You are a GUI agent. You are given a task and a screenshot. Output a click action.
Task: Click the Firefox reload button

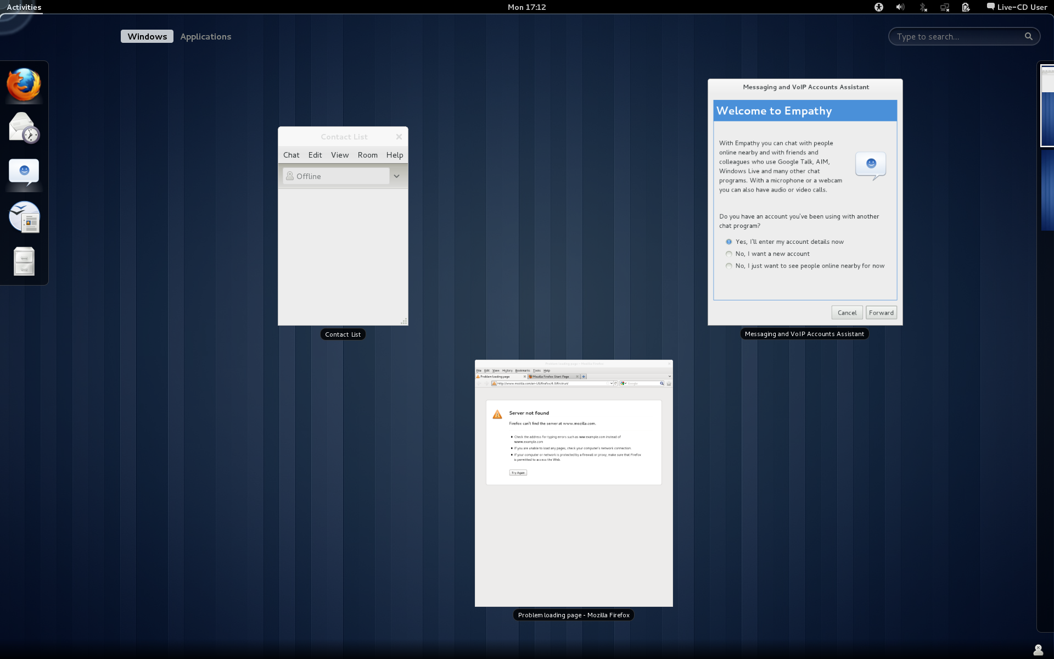tap(615, 383)
